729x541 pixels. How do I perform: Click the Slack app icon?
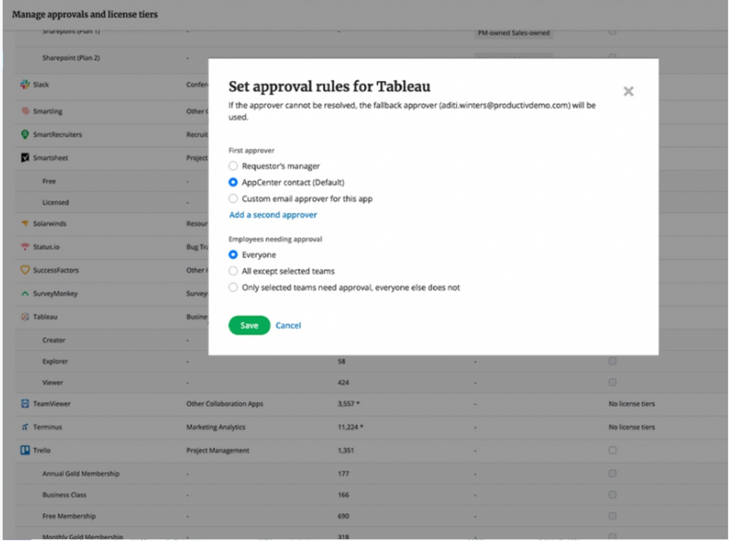click(25, 85)
